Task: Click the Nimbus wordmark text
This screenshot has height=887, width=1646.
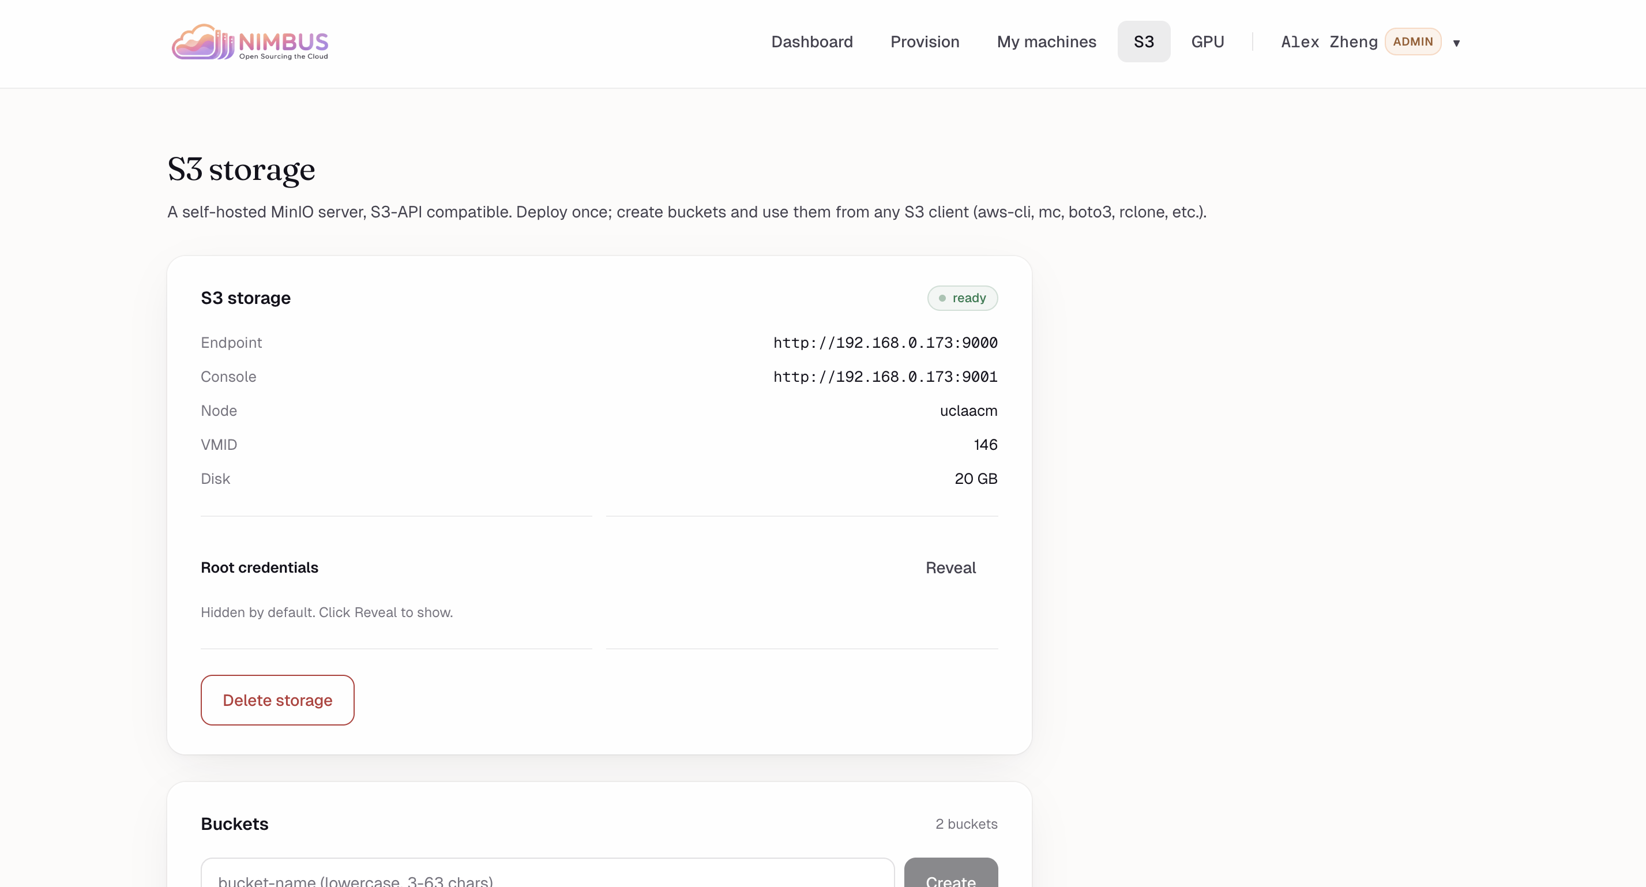Action: click(x=283, y=42)
